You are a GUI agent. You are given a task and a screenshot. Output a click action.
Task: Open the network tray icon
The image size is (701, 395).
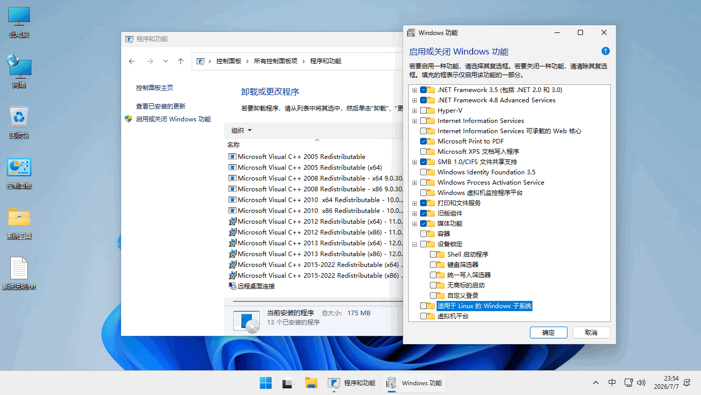(x=628, y=383)
